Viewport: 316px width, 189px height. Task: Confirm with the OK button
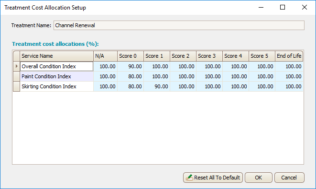[258, 178]
